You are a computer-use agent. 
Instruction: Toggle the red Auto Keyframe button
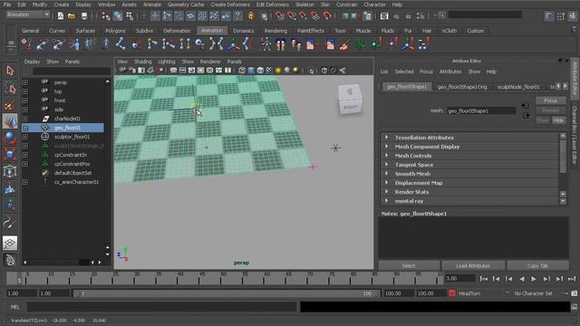click(x=451, y=293)
